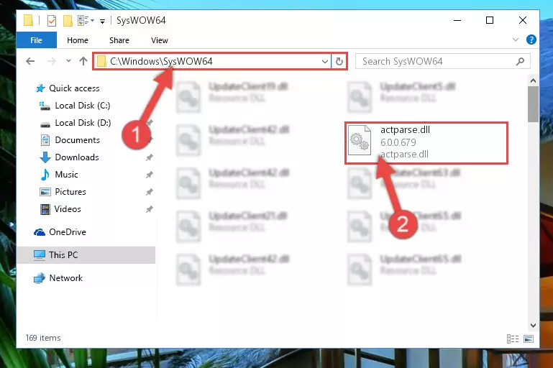The image size is (553, 368).
Task: Open the Customize Quick Access Toolbar arrow
Action: click(x=102, y=22)
